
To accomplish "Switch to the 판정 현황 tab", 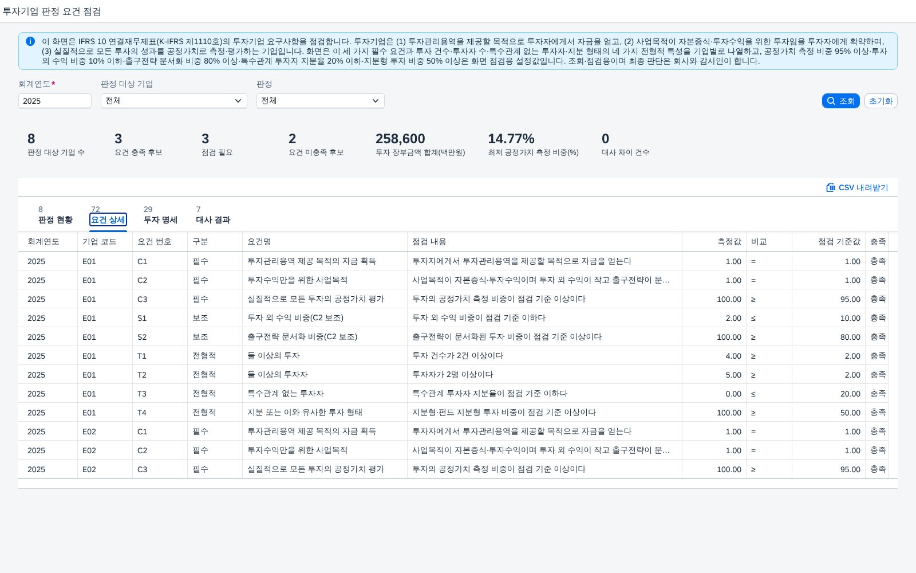I will pos(56,220).
